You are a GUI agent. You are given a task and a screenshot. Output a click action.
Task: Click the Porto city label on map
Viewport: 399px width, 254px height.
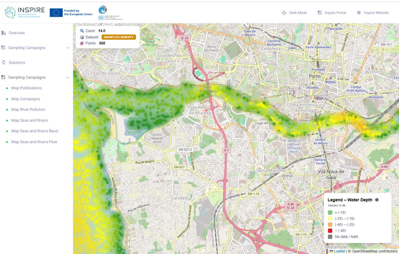point(314,76)
